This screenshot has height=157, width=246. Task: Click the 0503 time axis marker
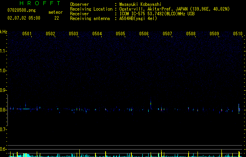click(74, 34)
